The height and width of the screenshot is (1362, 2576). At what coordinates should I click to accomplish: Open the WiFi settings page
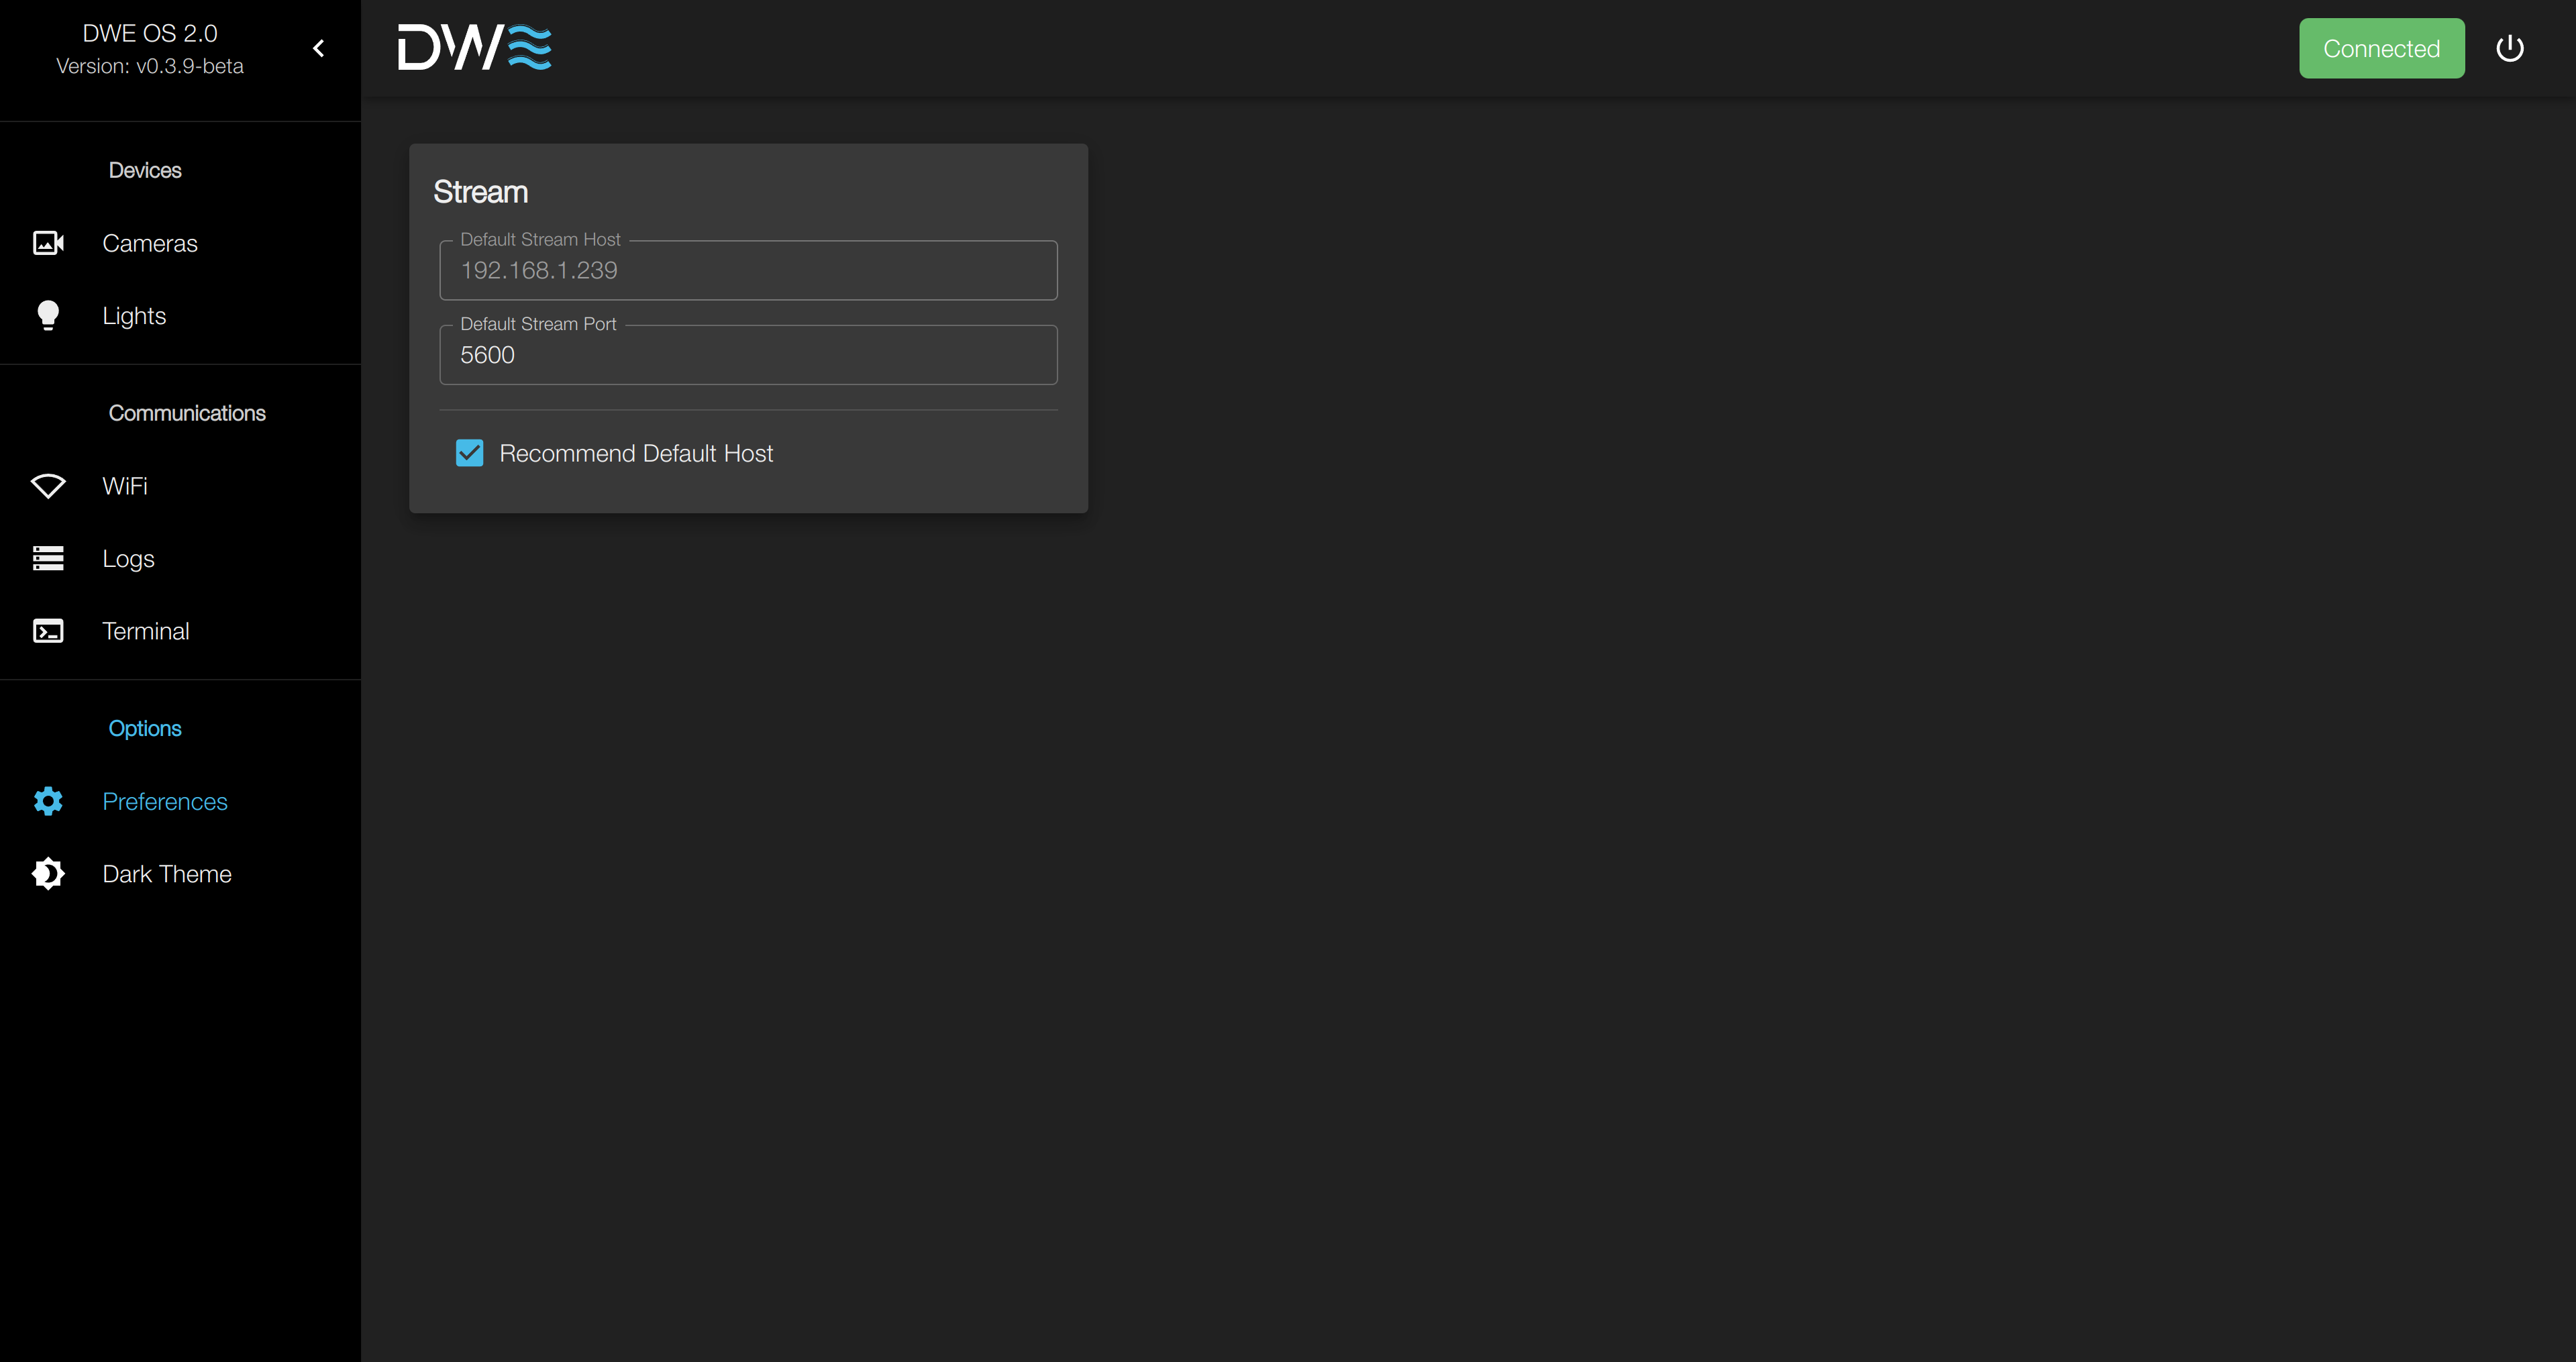[125, 486]
